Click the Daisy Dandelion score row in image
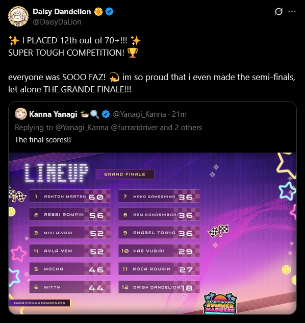This screenshot has width=305, height=323. tap(159, 287)
